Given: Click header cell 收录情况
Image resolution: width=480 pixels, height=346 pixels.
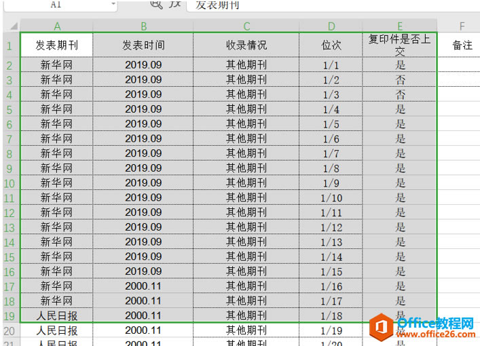Looking at the screenshot, I should (x=246, y=45).
